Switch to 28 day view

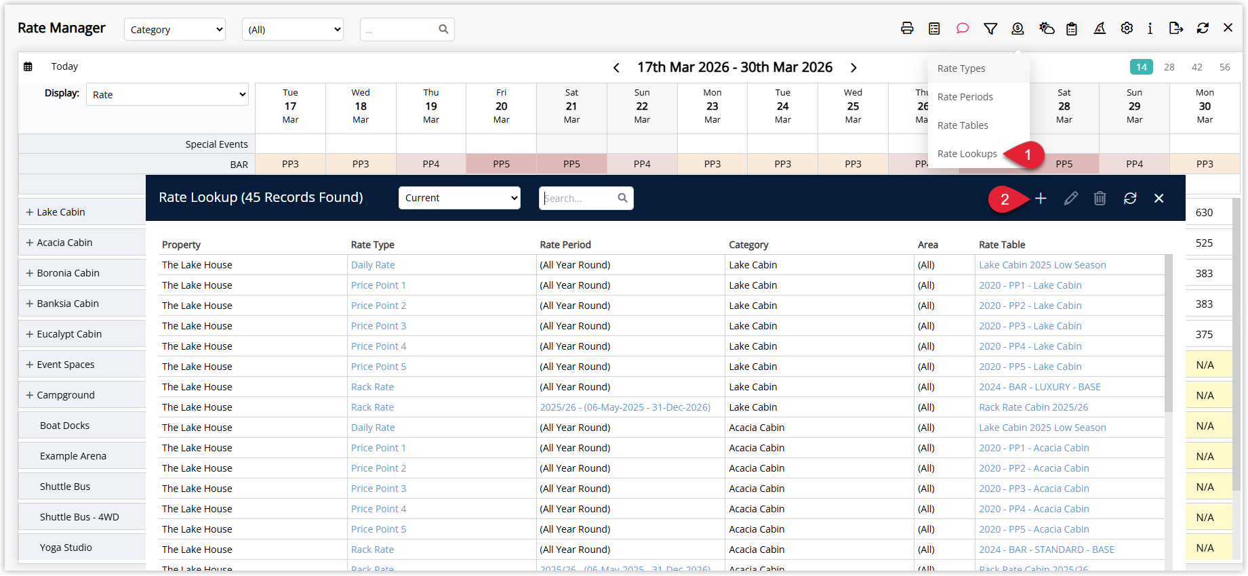pos(1169,67)
